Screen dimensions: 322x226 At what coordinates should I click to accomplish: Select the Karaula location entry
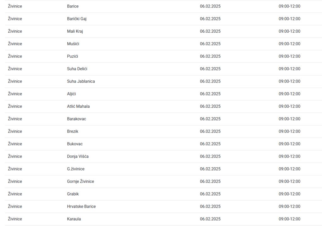[74, 219]
